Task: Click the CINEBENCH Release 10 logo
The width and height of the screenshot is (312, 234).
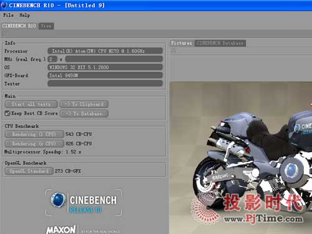Action: 84,203
